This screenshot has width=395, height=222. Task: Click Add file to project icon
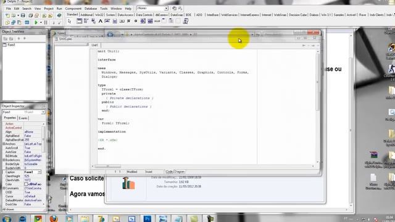(44, 15)
